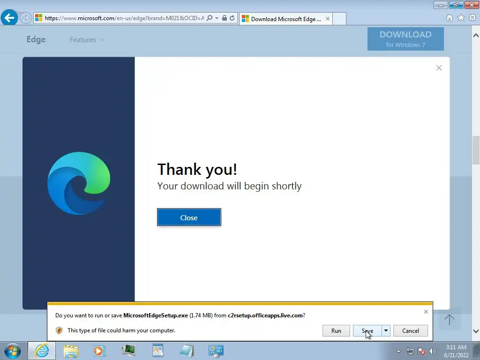This screenshot has width=480, height=360.
Task: Open the address bar autocomplete dropdown arrow
Action: (x=217, y=18)
